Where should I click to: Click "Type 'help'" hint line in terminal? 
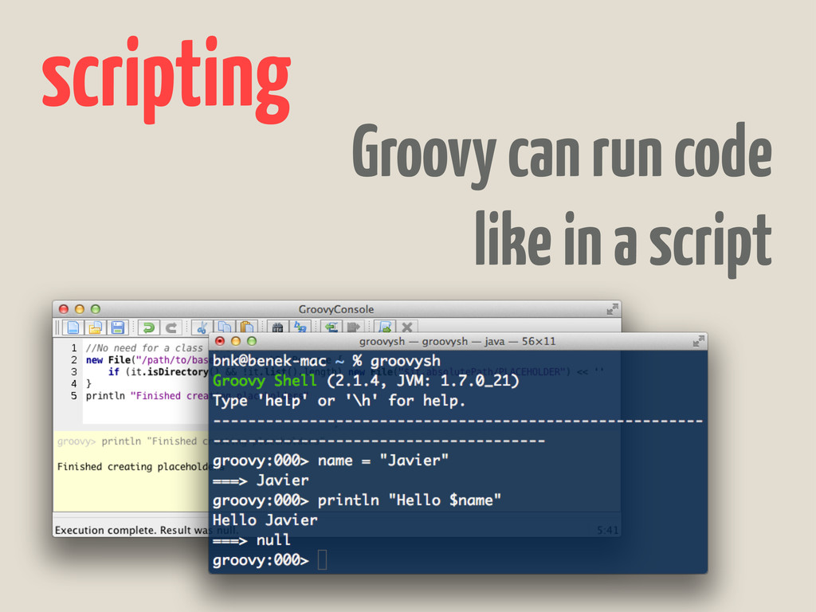pos(339,401)
